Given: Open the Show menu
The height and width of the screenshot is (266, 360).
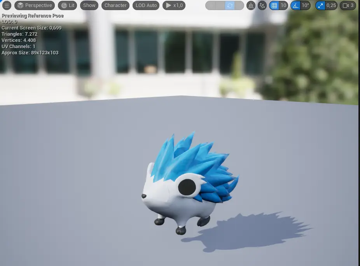Looking at the screenshot, I should click(x=89, y=5).
